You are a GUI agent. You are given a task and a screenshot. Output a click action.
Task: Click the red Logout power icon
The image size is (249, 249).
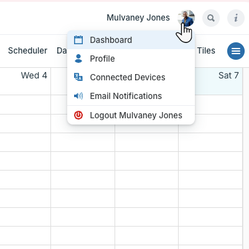(78, 115)
